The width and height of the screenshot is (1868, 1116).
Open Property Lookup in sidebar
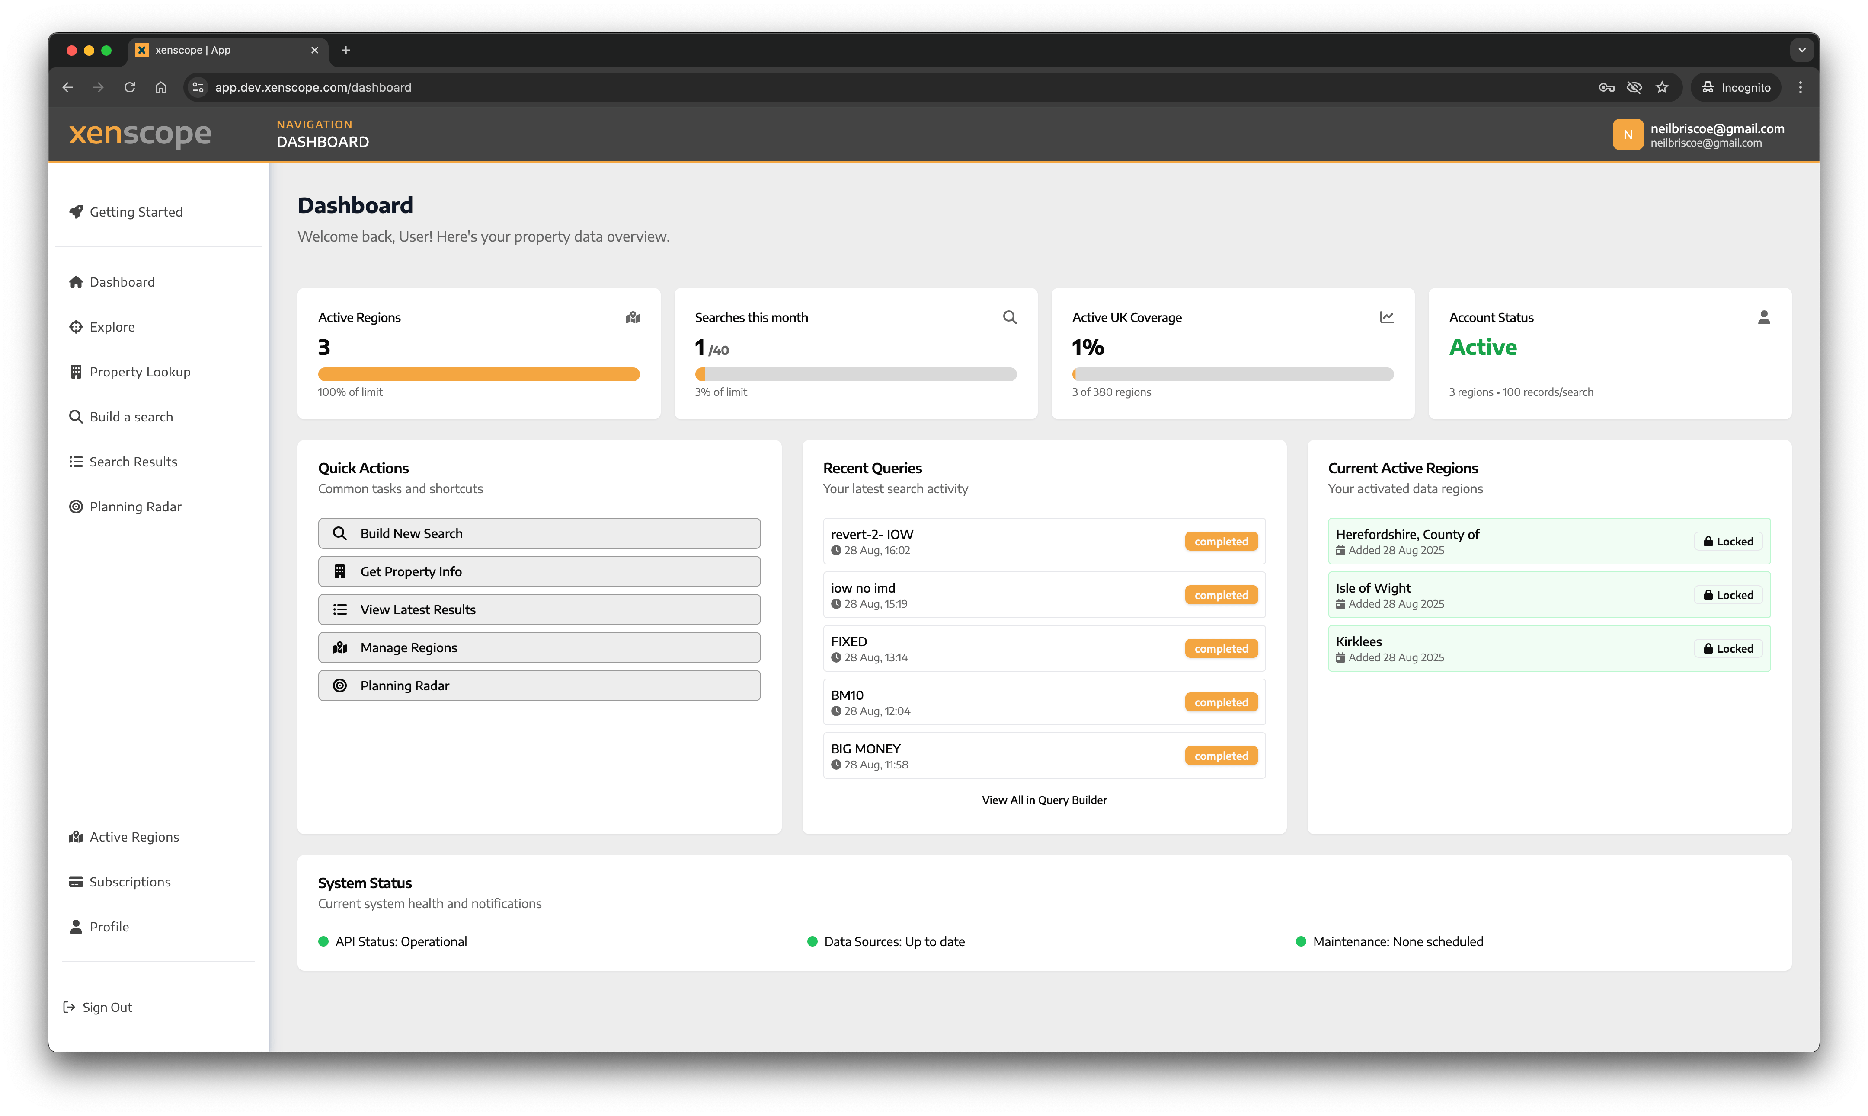pos(139,372)
